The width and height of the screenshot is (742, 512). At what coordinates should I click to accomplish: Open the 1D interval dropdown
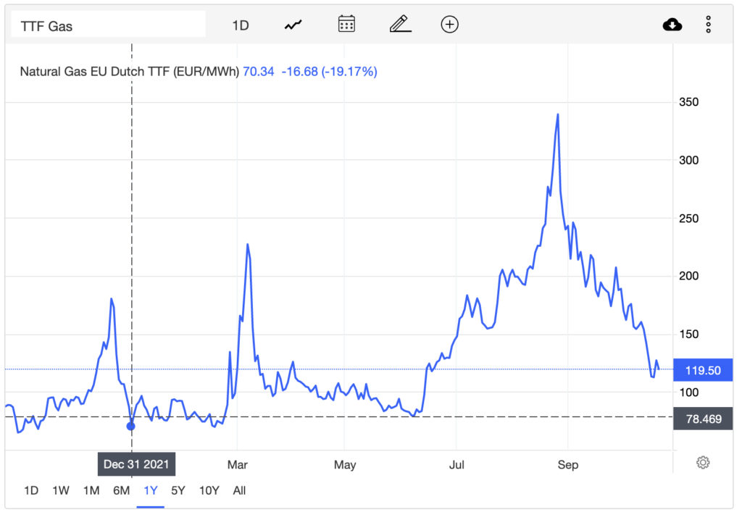click(x=241, y=25)
